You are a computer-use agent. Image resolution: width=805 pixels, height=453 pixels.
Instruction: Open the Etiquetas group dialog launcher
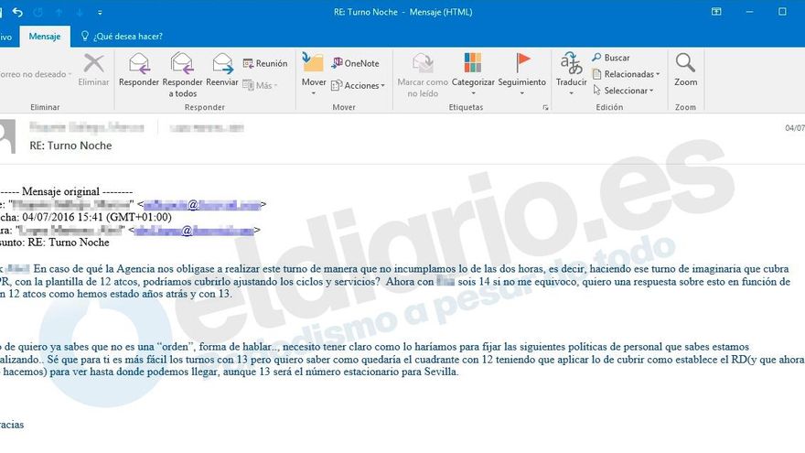pyautogui.click(x=546, y=107)
